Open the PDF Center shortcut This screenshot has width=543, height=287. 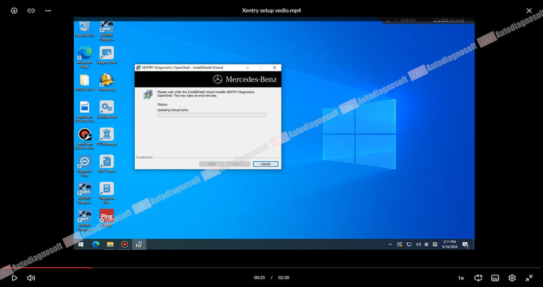[x=107, y=164]
